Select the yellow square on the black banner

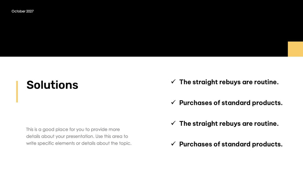295,49
